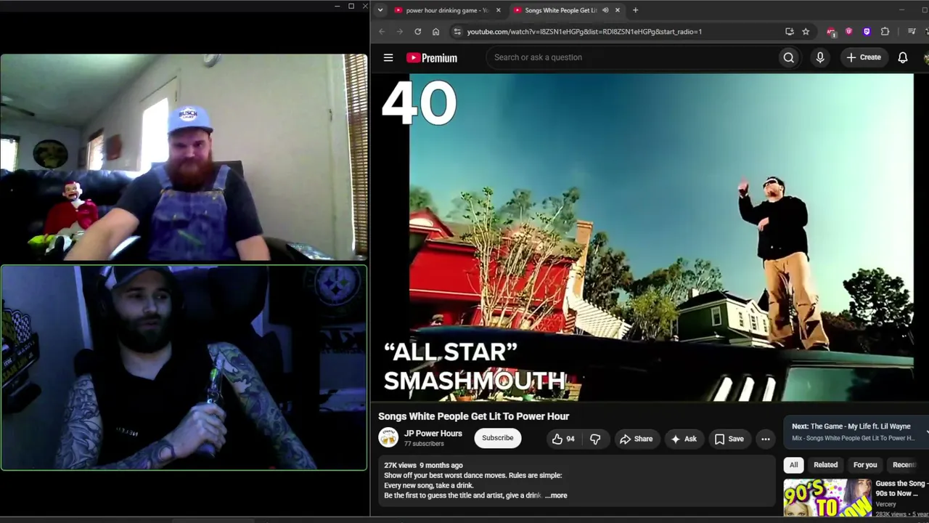Click the Next: The Game - My Life text
This screenshot has width=929, height=523.
(851, 426)
